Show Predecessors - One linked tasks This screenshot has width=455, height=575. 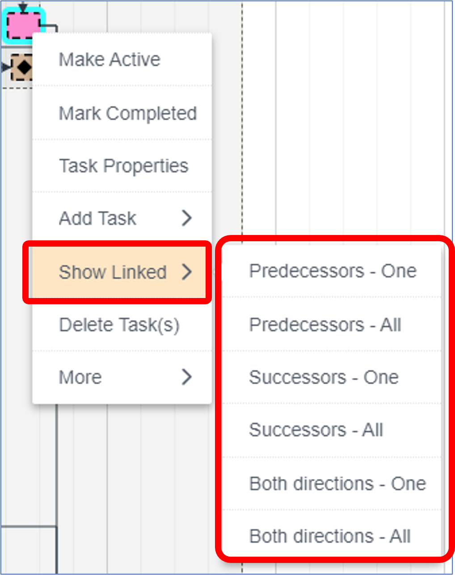(332, 271)
